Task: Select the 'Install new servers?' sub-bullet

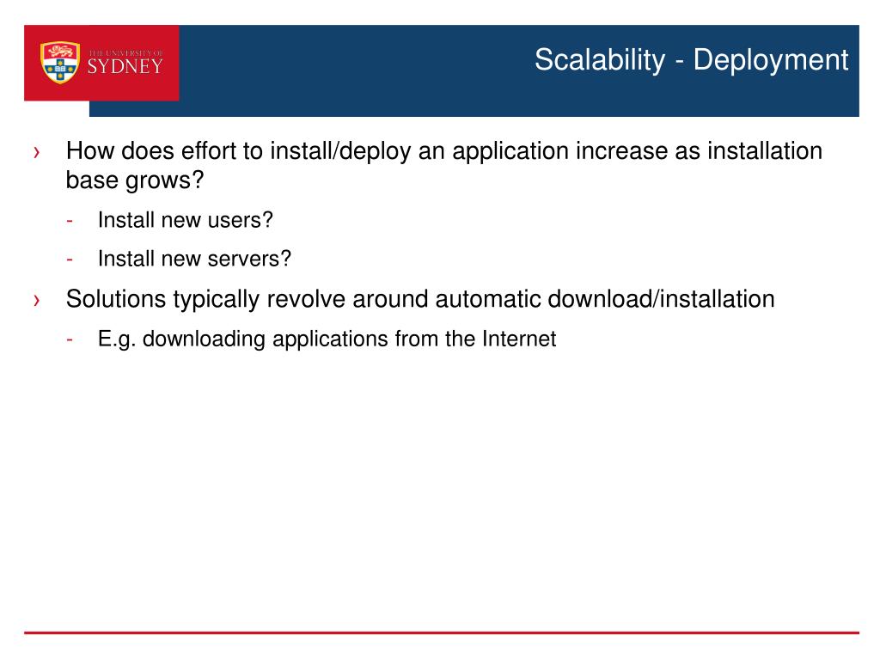Action: coord(194,259)
